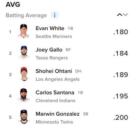
Task: Open the Texas Rangers team link
Action: point(52,58)
